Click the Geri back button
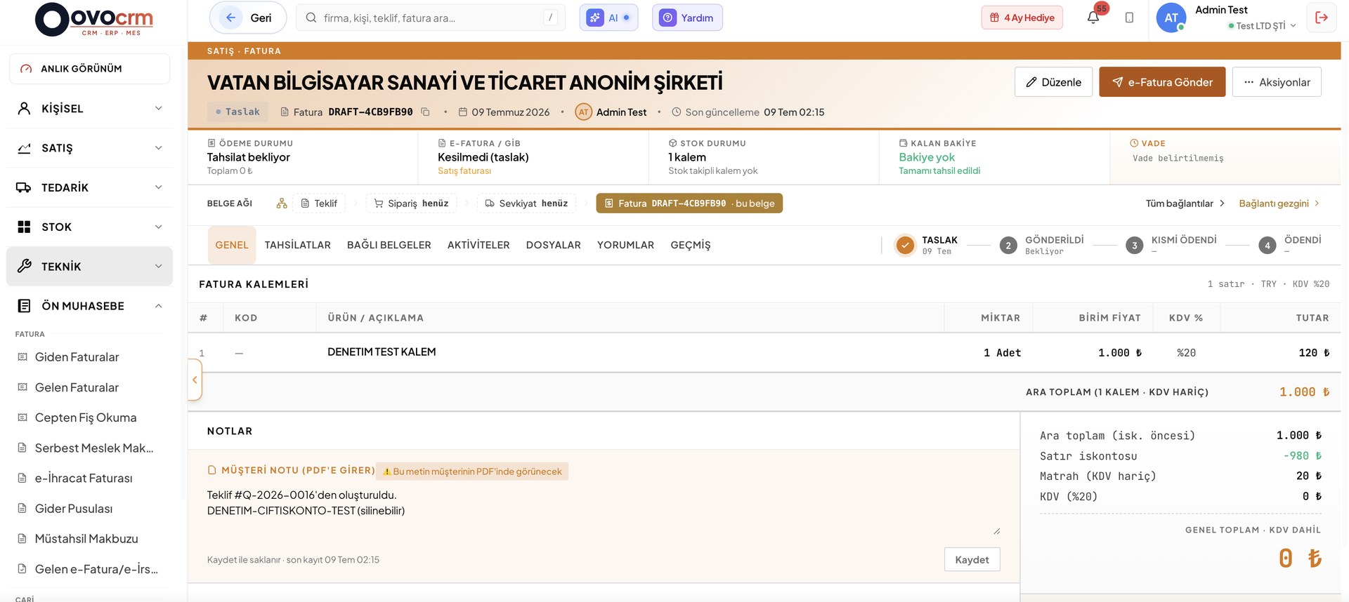1349x602 pixels. [x=248, y=18]
